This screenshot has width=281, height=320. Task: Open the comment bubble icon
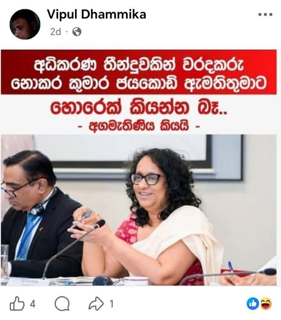[62, 304]
